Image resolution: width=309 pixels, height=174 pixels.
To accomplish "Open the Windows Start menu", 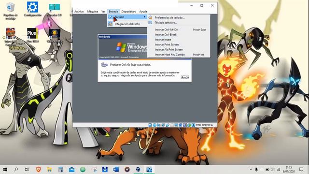I will [x=5, y=170].
